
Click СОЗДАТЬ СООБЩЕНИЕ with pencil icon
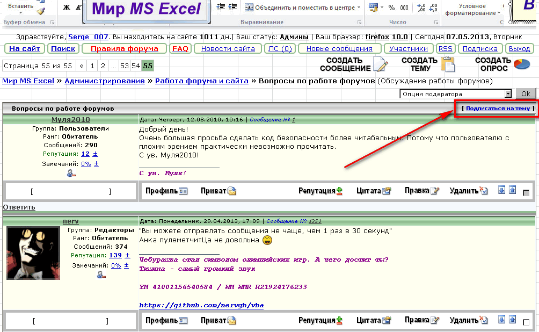(x=354, y=64)
